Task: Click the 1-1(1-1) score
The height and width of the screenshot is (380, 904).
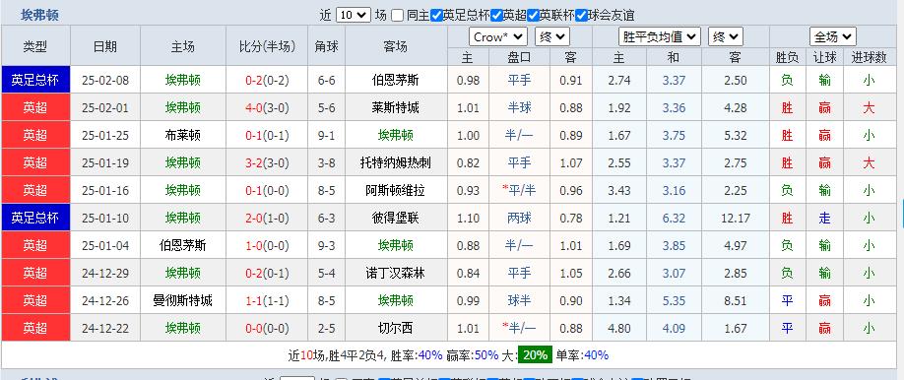Action: tap(267, 301)
